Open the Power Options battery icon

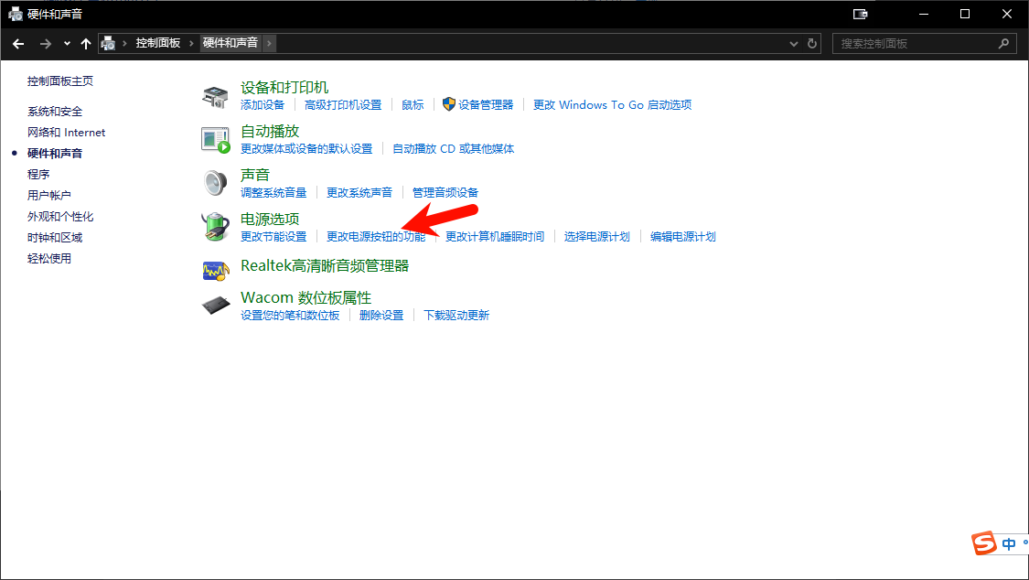click(x=215, y=227)
